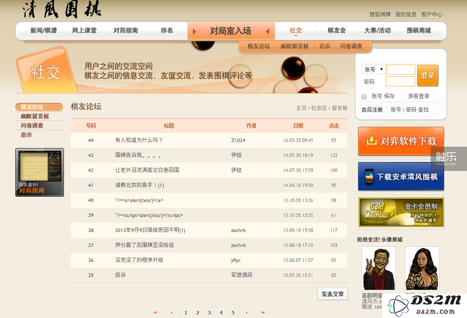Click 游客登录 guest login link
The image size is (467, 318).
click(x=419, y=96)
